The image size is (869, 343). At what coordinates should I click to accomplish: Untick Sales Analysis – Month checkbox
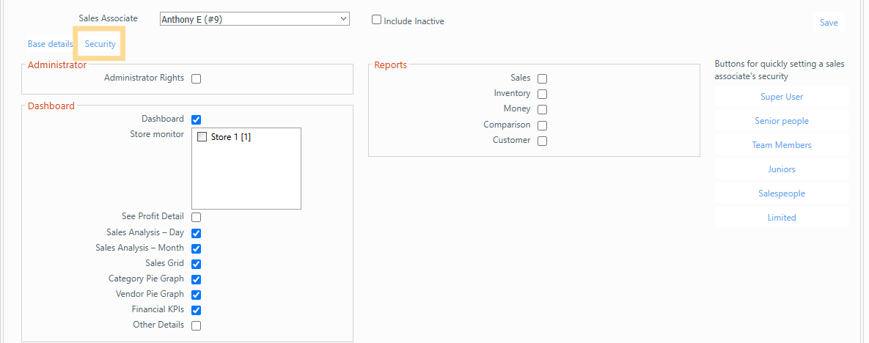(x=197, y=248)
